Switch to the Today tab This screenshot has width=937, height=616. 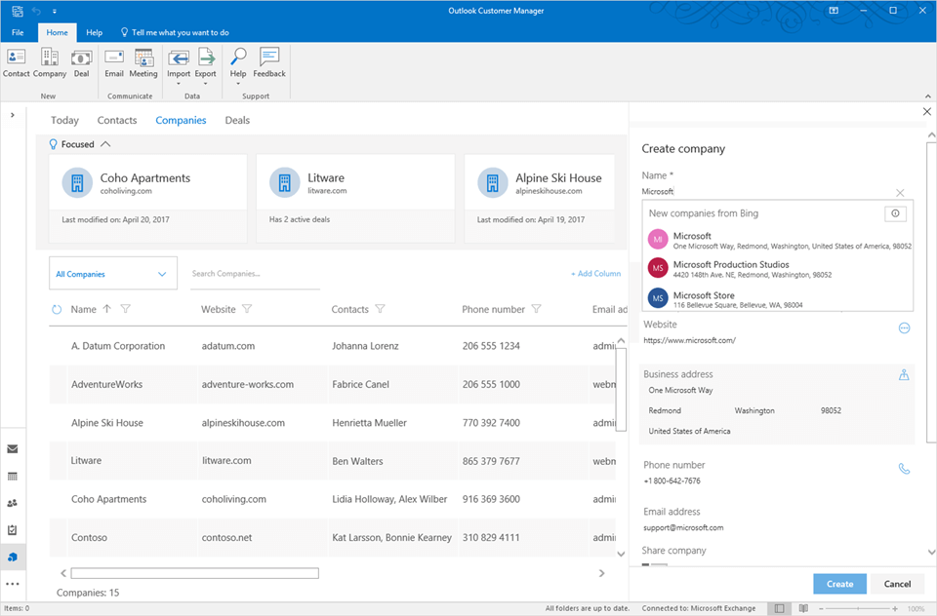click(64, 120)
